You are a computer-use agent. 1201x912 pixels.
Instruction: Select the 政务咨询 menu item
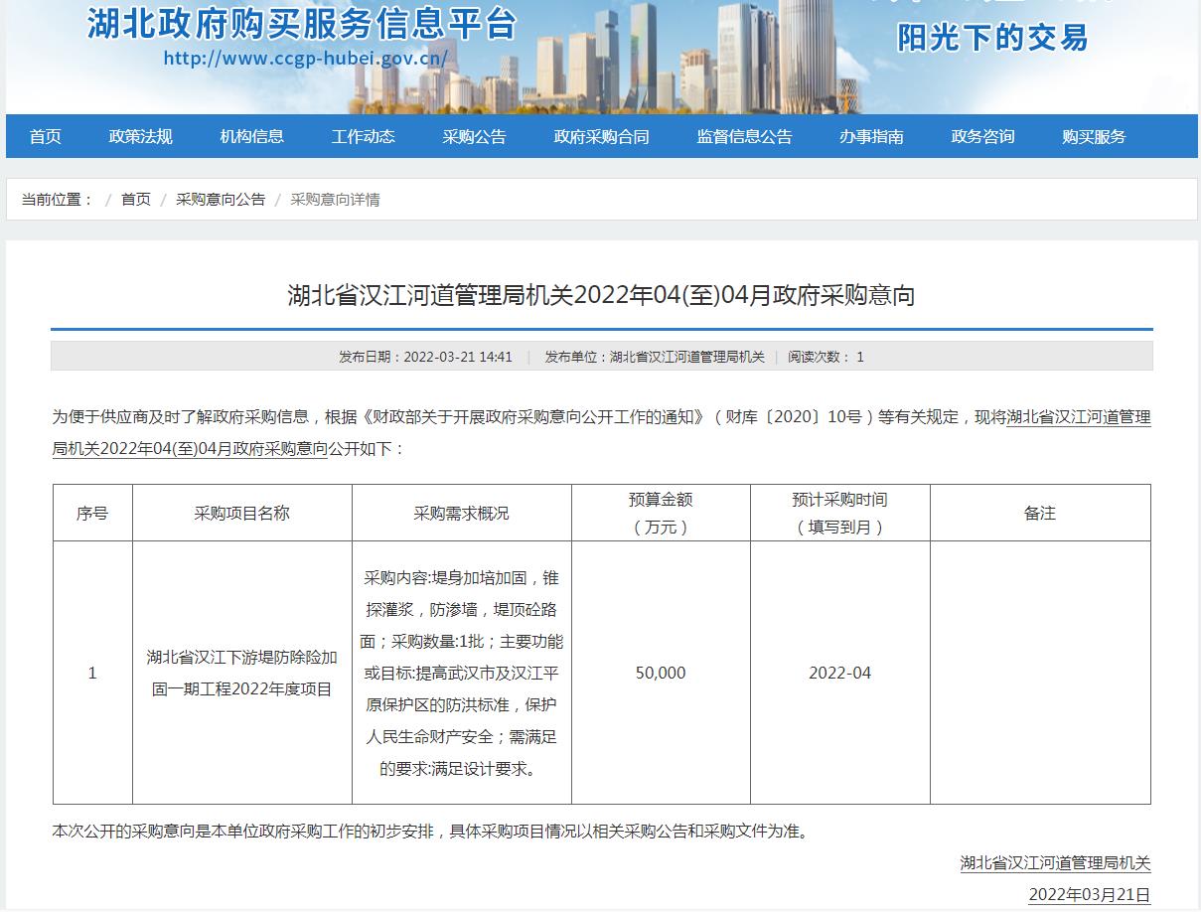[982, 137]
